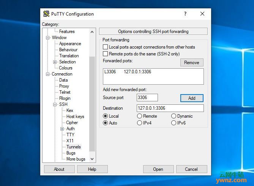Image resolution: width=254 pixels, height=186 pixels.
Task: Select the Tunnels category
Action: tap(74, 147)
